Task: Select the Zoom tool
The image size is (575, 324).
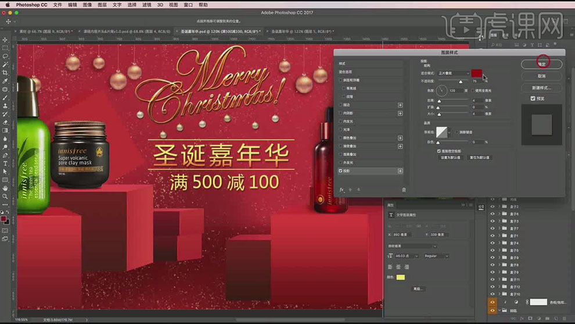Action: (x=5, y=197)
